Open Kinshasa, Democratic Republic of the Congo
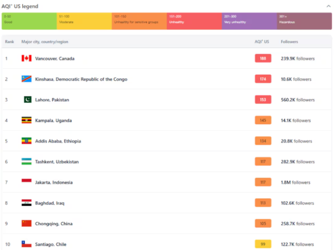 [x=81, y=79]
